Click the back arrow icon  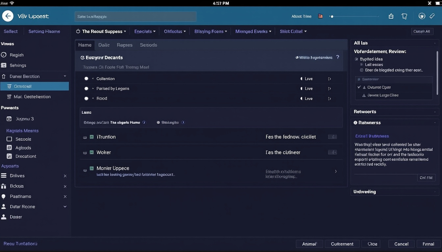click(8, 16)
